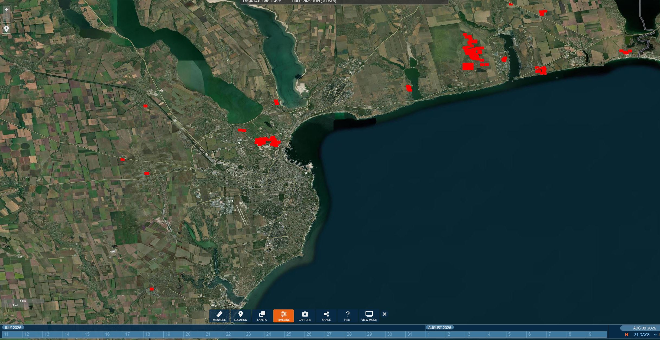Select July 15 on the timeline

pyautogui.click(x=93, y=334)
